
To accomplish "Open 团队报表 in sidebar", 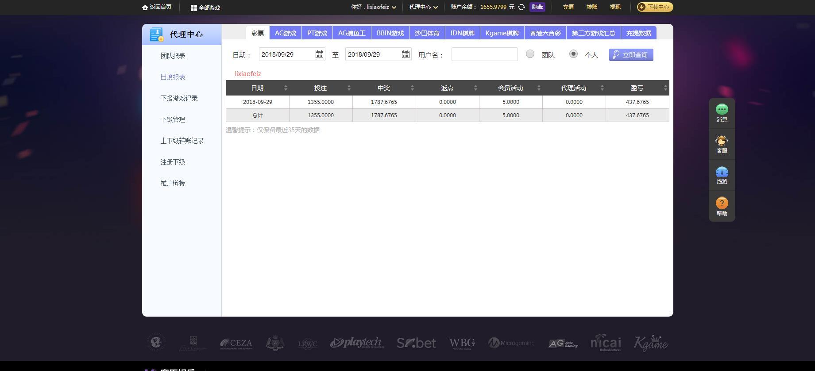I will click(173, 56).
